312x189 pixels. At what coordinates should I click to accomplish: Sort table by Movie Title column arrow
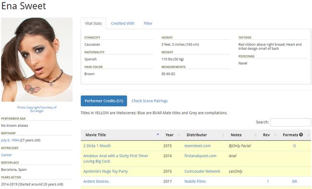158,134
